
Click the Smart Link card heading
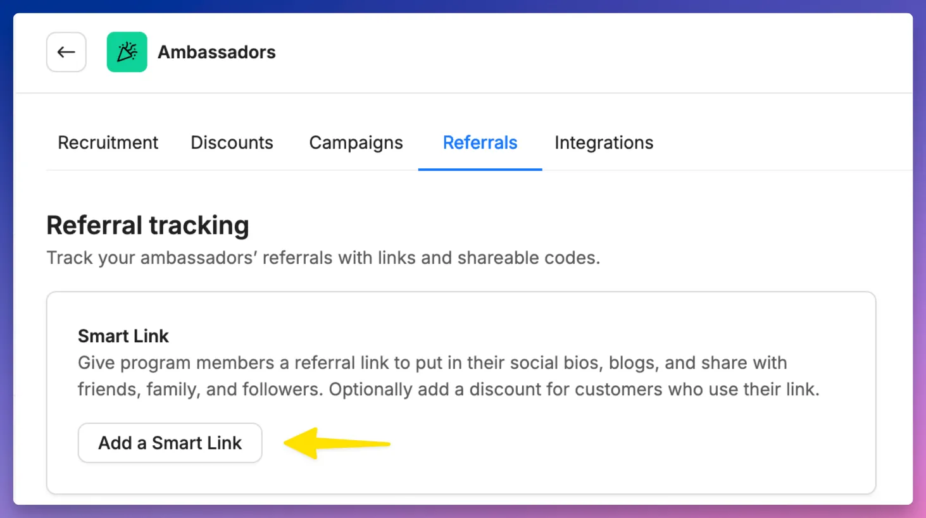coord(123,336)
